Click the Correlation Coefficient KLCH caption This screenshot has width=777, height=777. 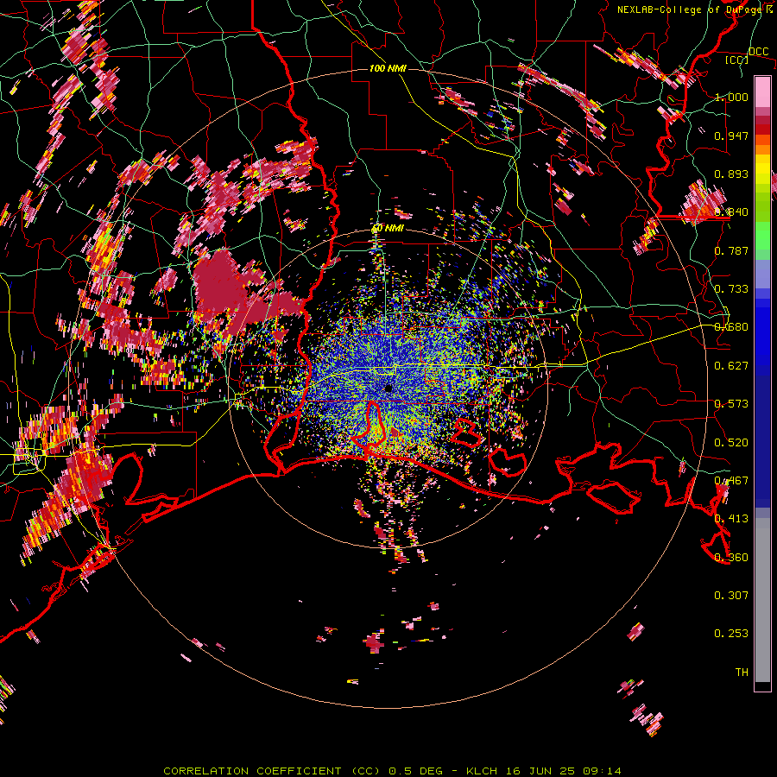[392, 771]
